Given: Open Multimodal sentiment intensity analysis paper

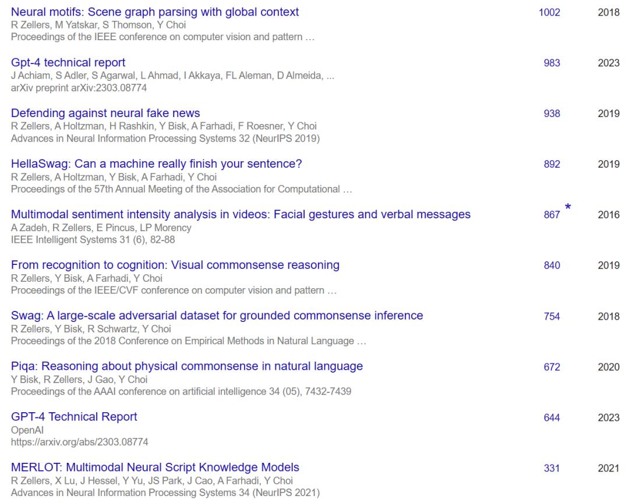Looking at the screenshot, I should click(x=241, y=214).
